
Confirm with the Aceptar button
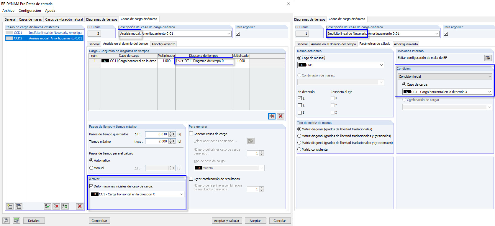coord(255,221)
